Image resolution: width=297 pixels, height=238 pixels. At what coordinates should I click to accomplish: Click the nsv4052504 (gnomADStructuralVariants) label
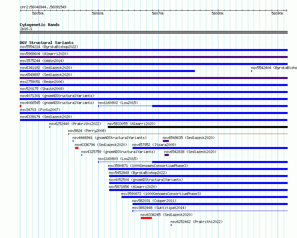coord(146,180)
